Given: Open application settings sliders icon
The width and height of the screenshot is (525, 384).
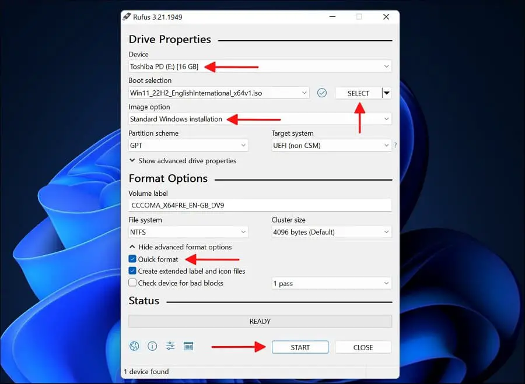Looking at the screenshot, I should (170, 346).
